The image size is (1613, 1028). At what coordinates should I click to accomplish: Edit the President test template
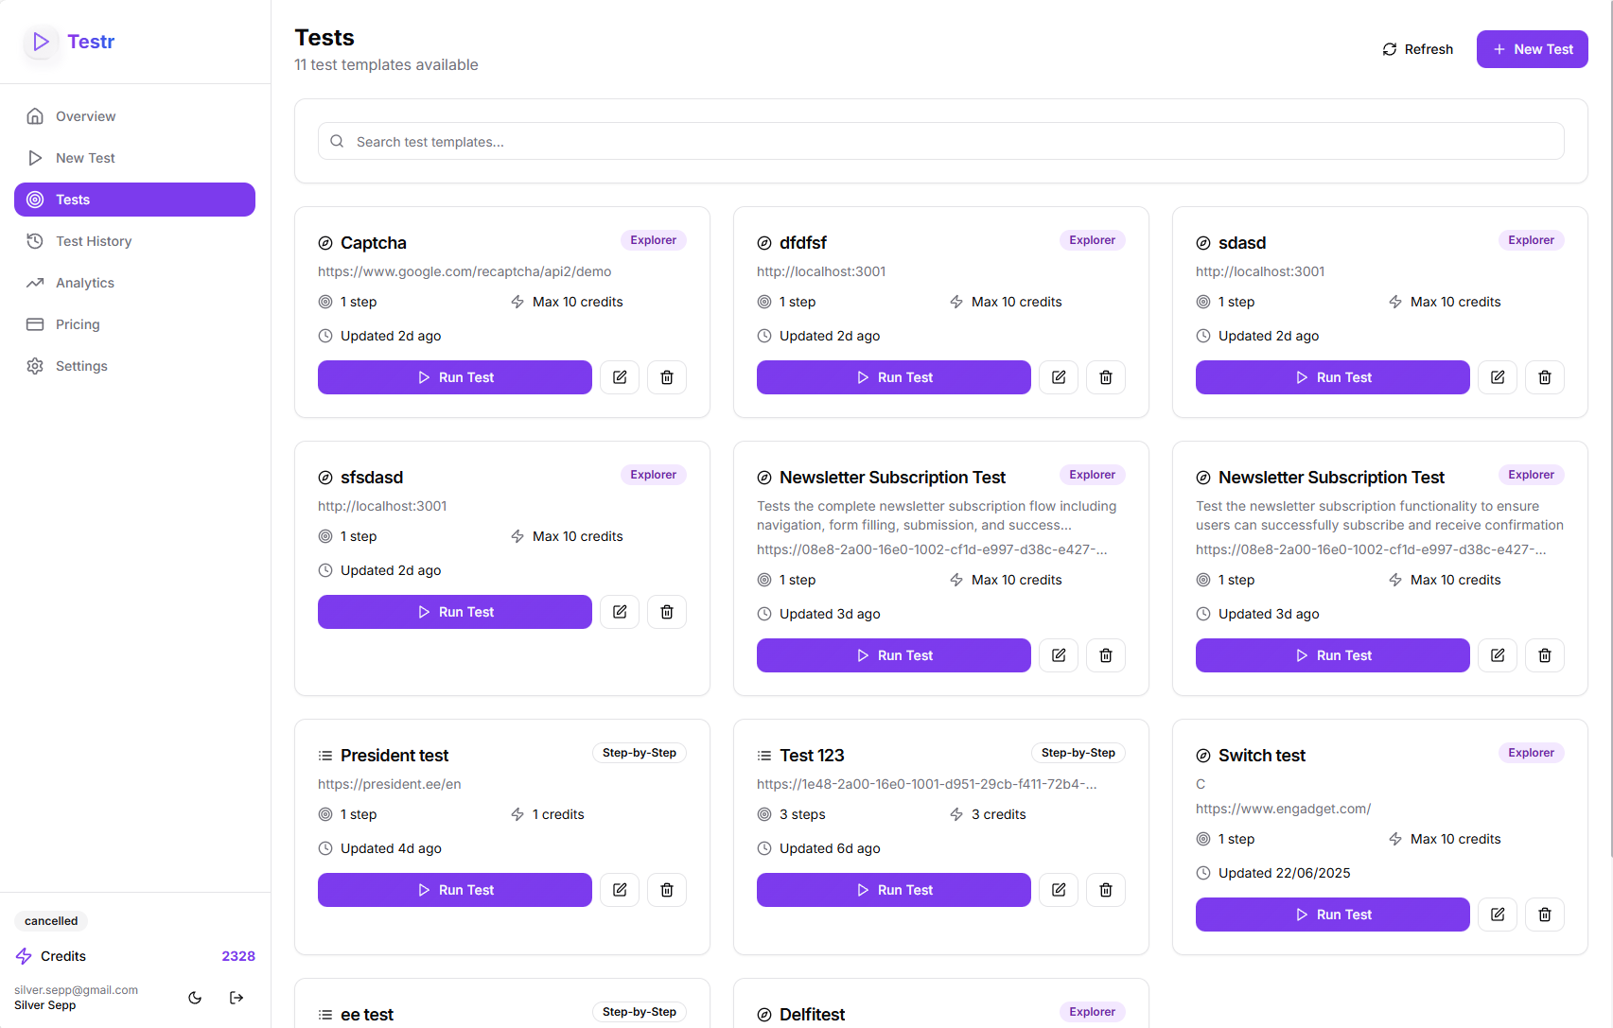pyautogui.click(x=620, y=890)
